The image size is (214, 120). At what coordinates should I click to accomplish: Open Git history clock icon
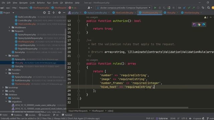pyautogui.click(x=198, y=8)
